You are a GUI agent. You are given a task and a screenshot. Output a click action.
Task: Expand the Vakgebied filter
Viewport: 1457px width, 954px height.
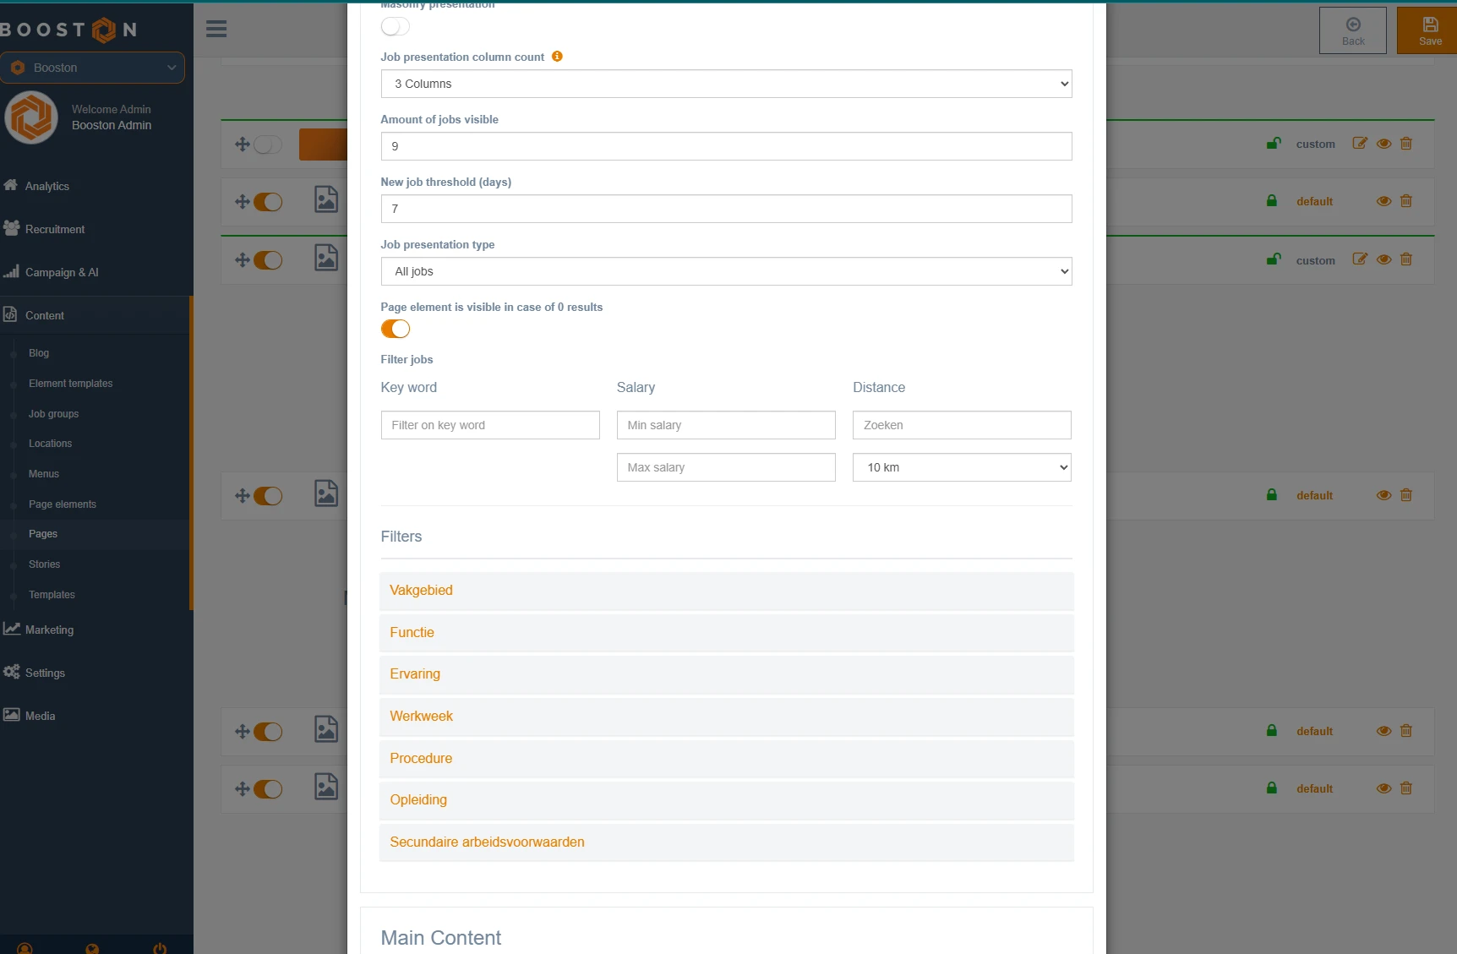[726, 591]
